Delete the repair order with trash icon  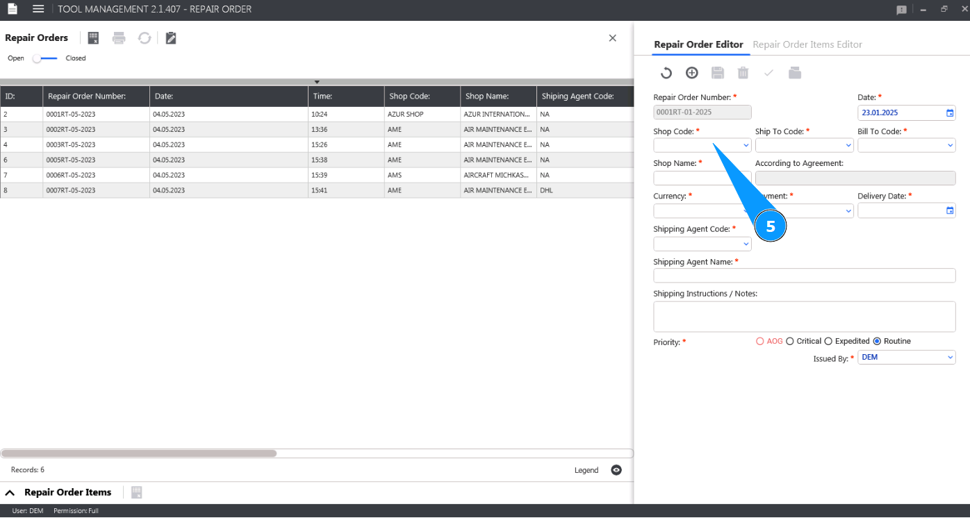743,73
